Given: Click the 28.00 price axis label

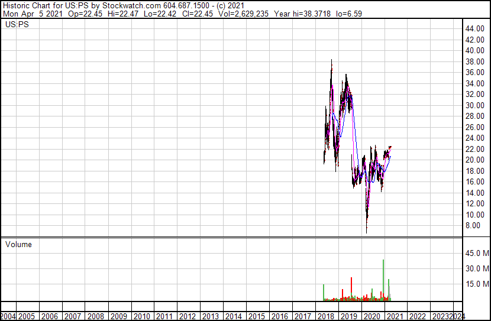Looking at the screenshot, I should click(x=475, y=116).
